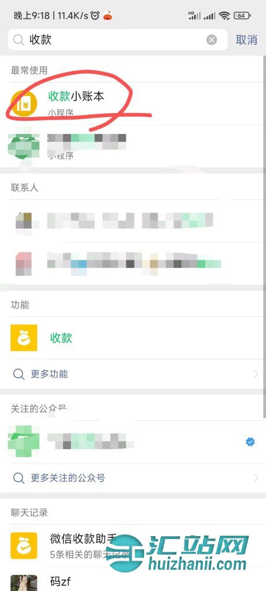The width and height of the screenshot is (266, 591).
Task: Open the followed official account green avatar
Action: [24, 442]
